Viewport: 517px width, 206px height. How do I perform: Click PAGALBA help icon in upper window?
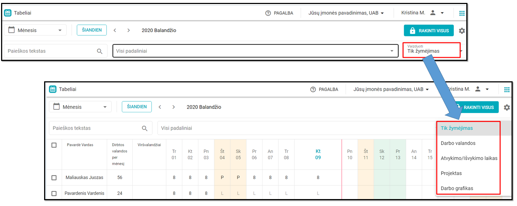coord(268,13)
